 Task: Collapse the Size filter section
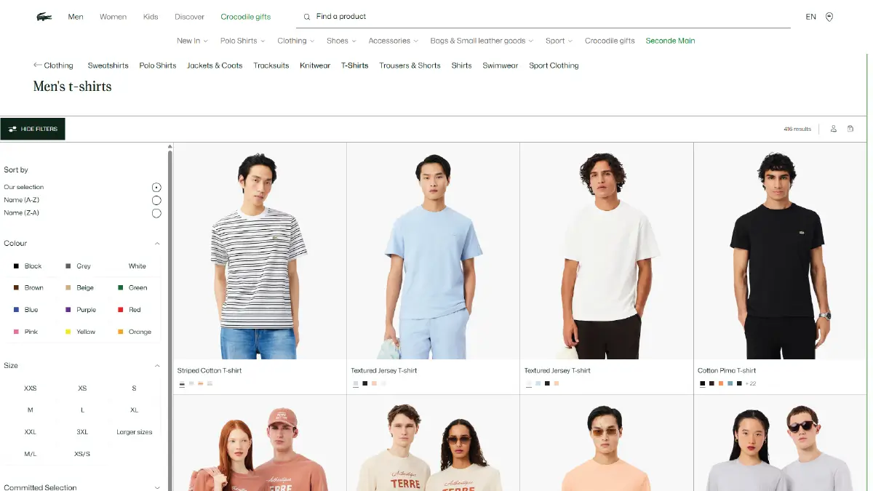click(157, 366)
